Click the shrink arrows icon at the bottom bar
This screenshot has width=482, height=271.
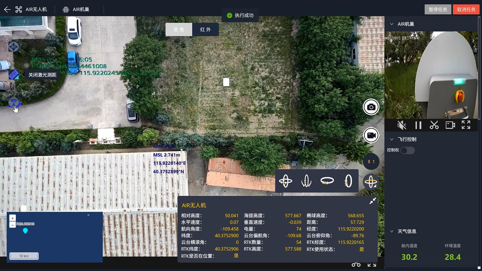pos(372,265)
